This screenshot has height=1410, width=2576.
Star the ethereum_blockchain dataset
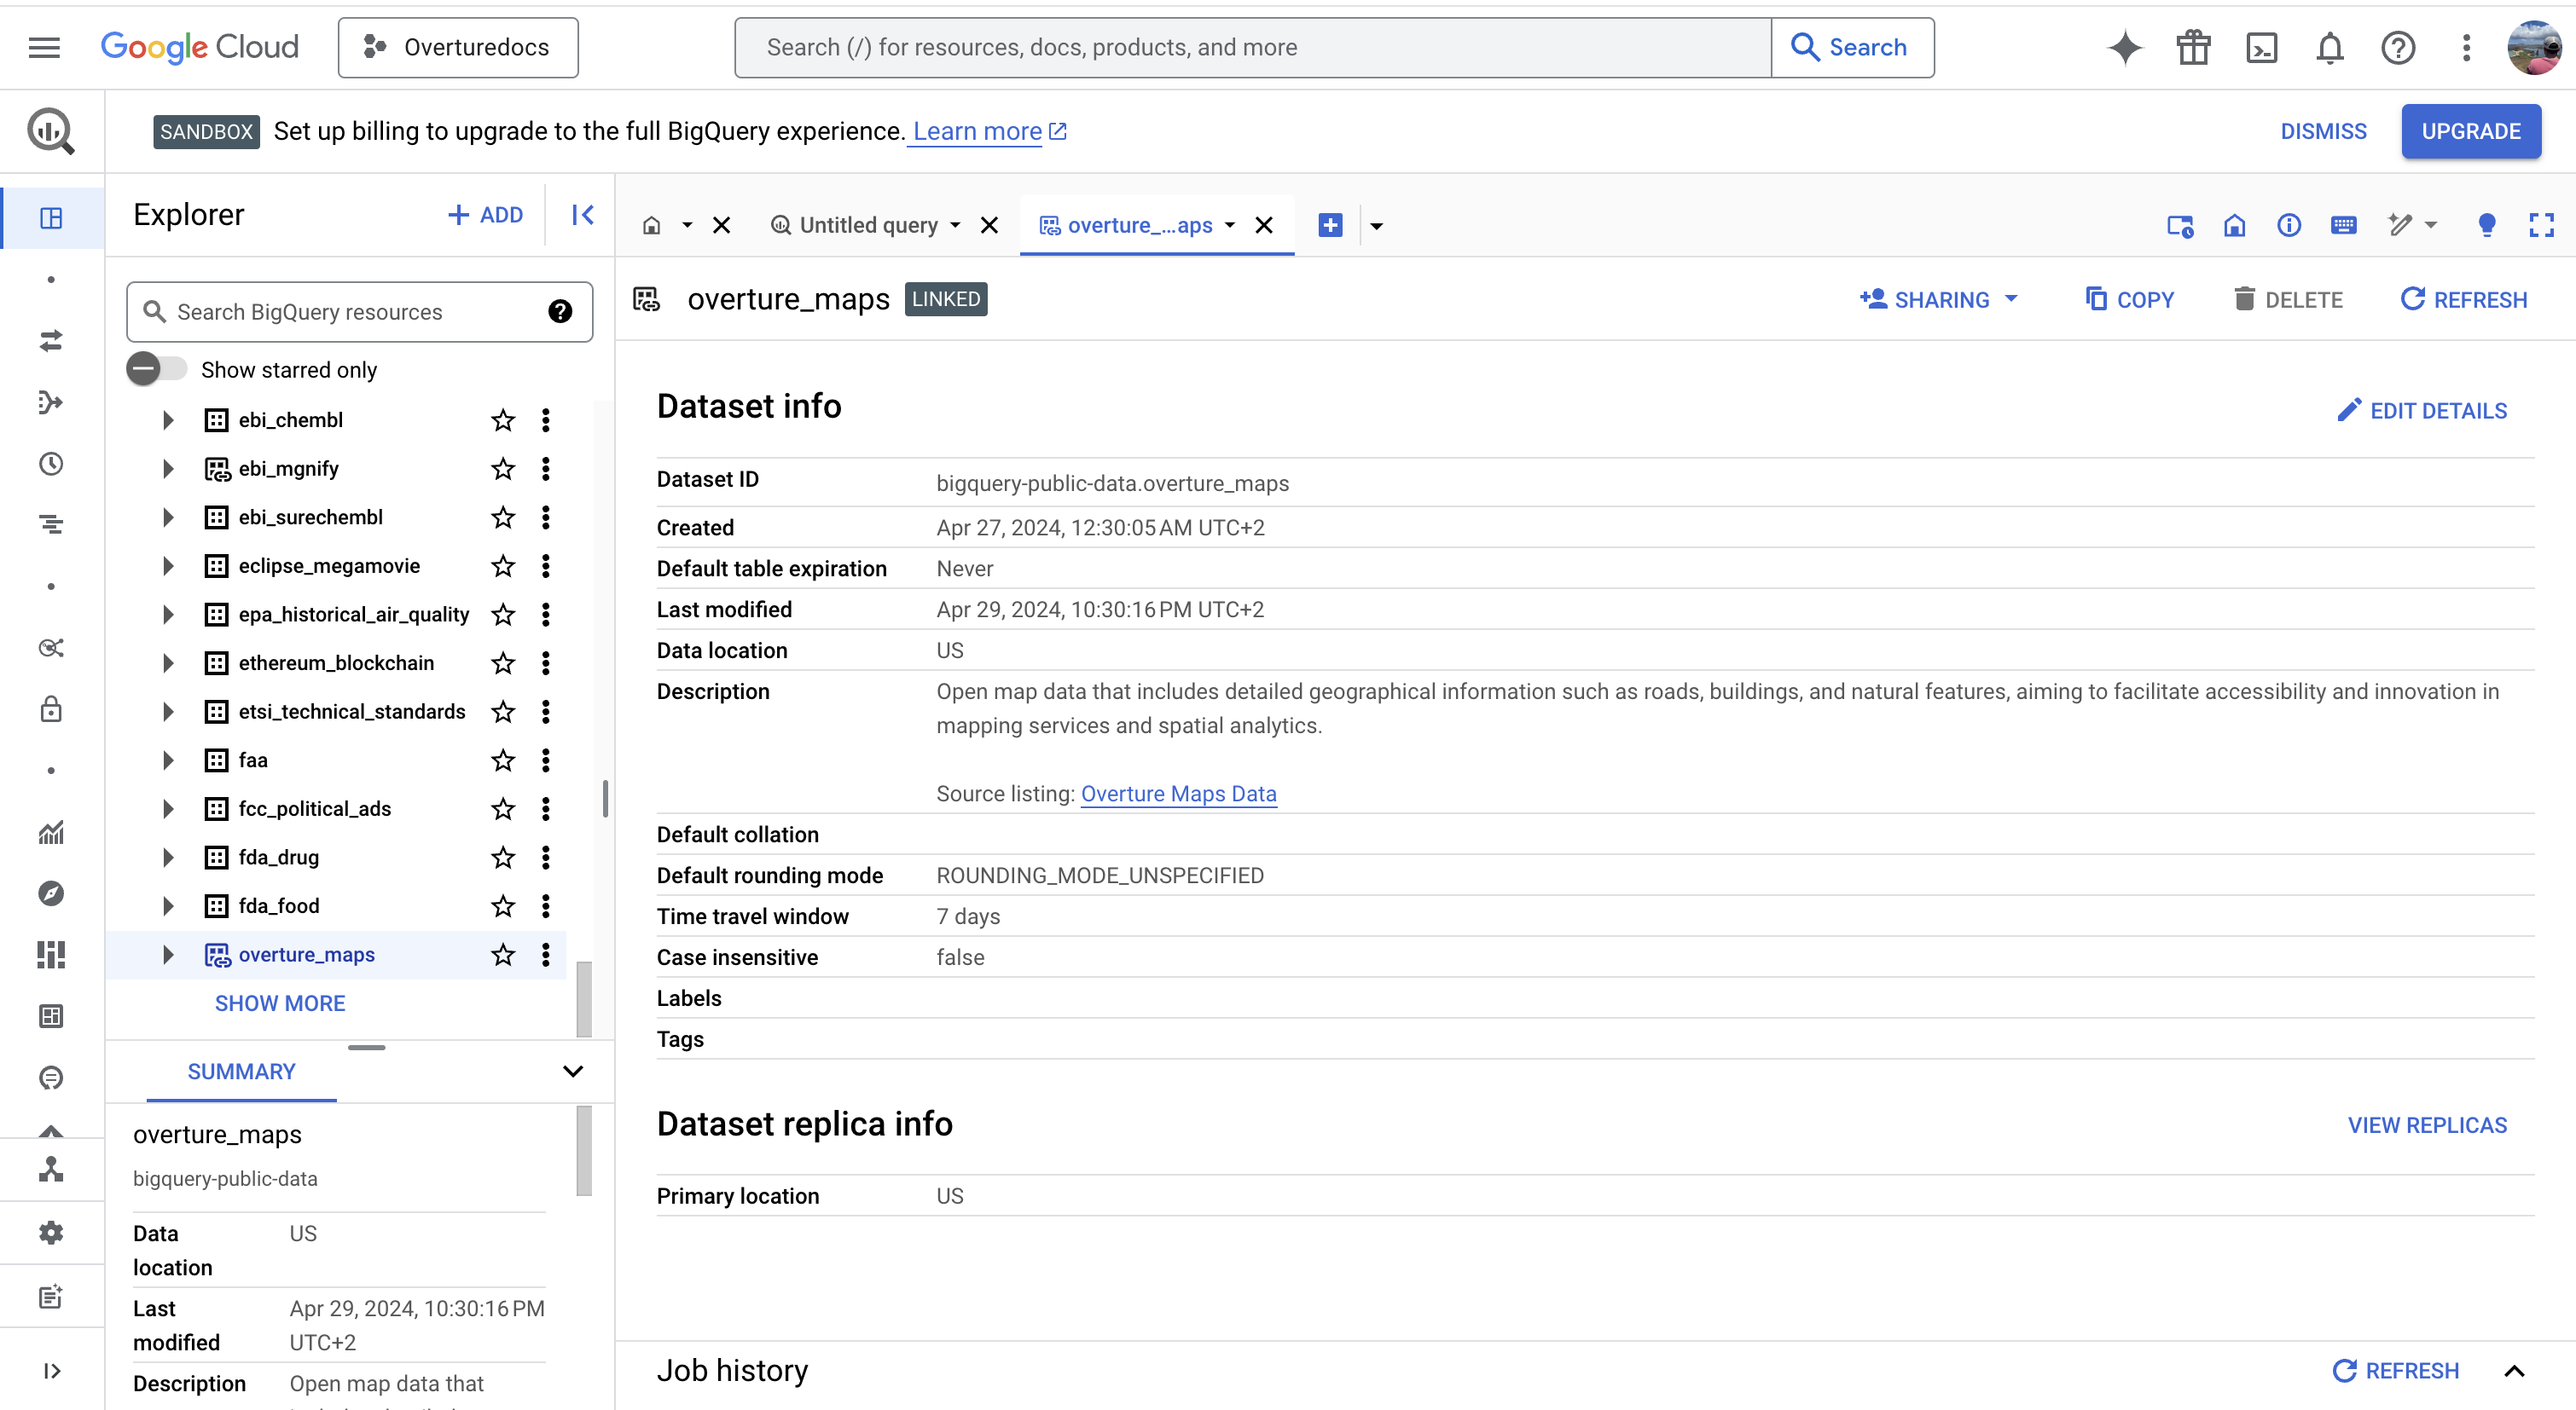(x=503, y=662)
